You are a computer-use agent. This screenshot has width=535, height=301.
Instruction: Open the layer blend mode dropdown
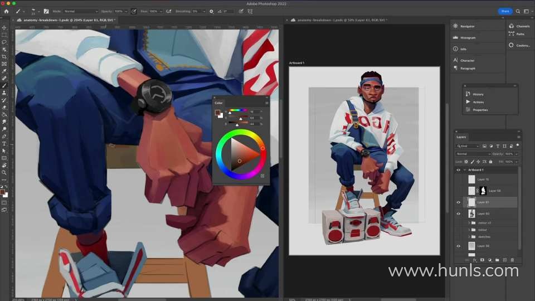473,154
